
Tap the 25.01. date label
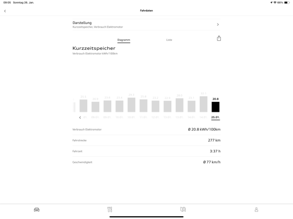(x=216, y=117)
